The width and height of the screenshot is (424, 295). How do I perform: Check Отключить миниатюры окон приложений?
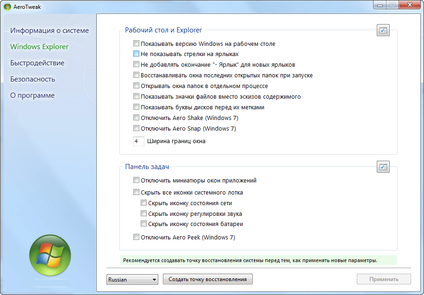click(136, 181)
